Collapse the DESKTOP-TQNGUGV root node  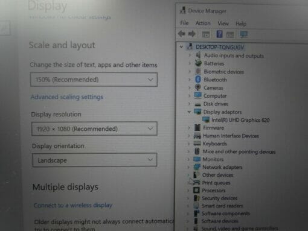(x=181, y=47)
